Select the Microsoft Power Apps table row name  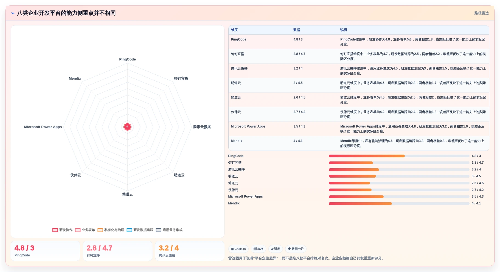click(x=248, y=126)
